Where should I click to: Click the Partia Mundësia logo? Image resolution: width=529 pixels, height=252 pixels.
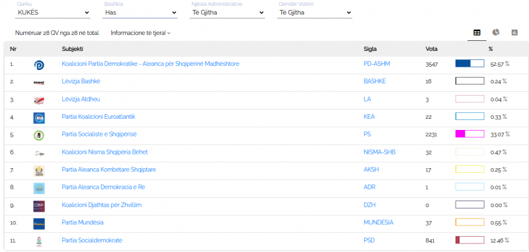pos(39,224)
